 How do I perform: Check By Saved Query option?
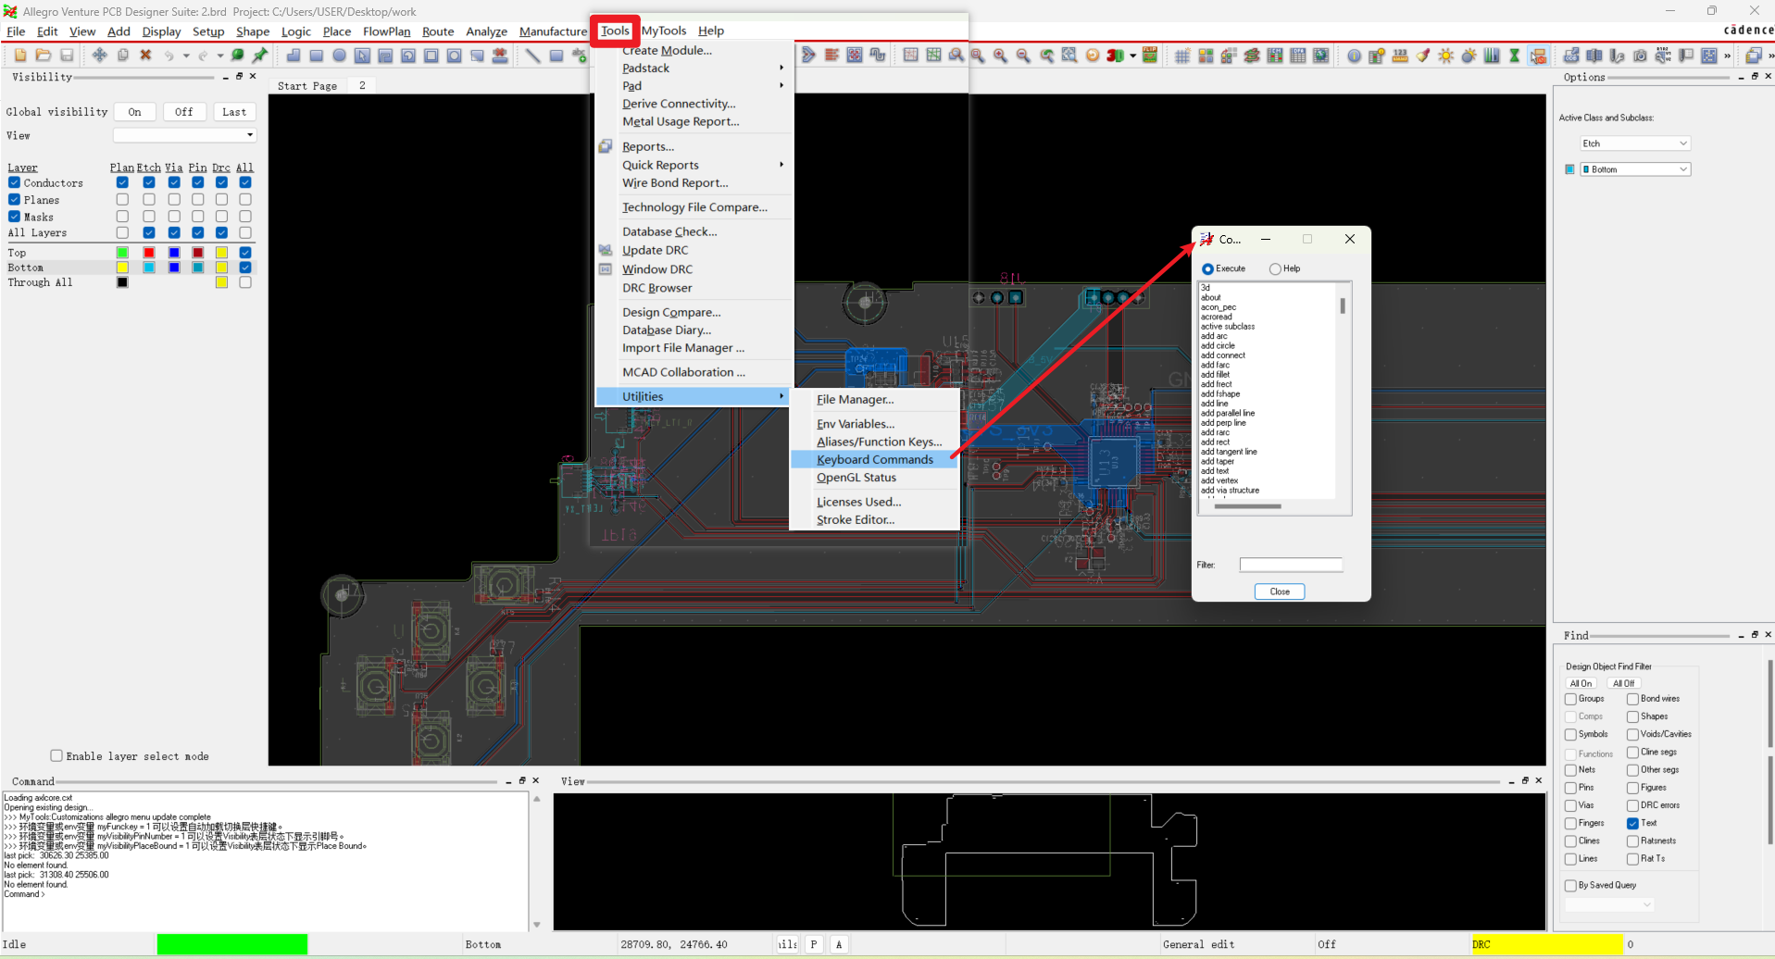1570,886
